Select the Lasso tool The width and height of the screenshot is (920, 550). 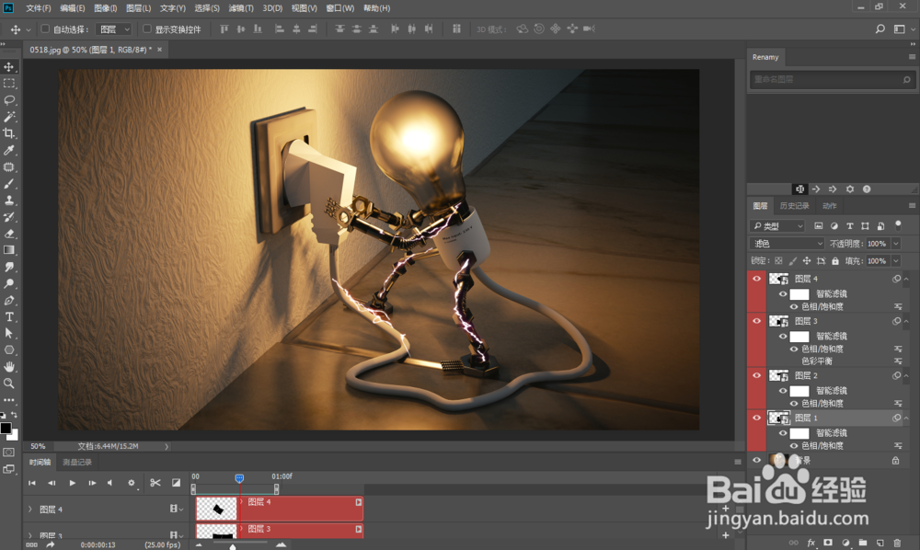[9, 99]
